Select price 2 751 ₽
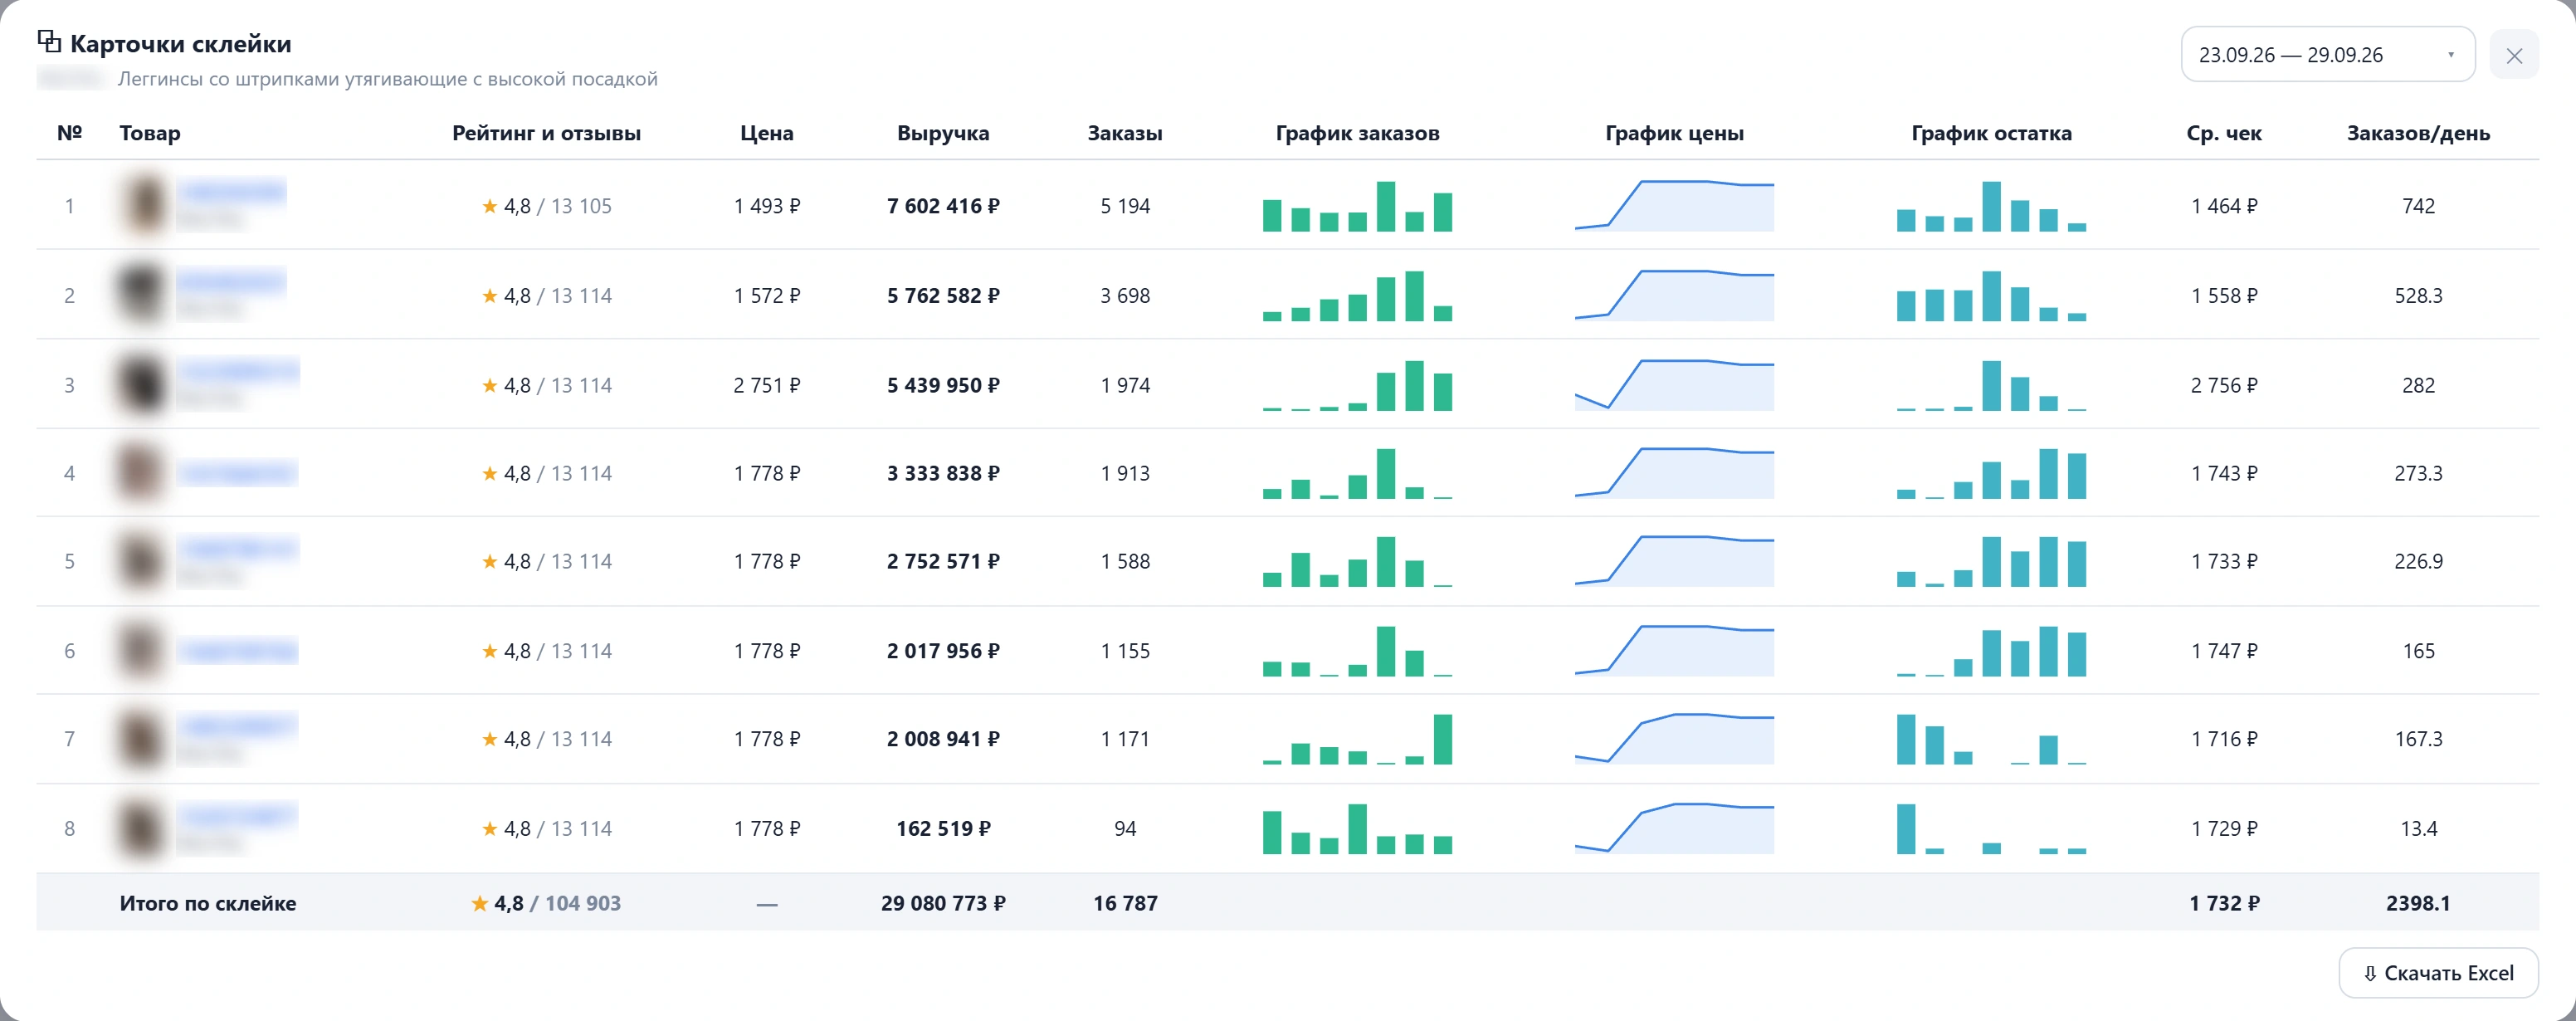Image resolution: width=2576 pixels, height=1021 pixels. coord(767,385)
